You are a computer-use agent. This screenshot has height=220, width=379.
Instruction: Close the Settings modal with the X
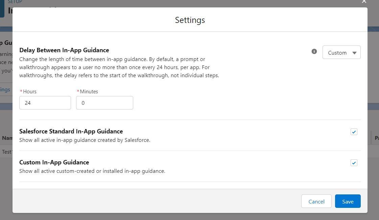tap(364, 2)
